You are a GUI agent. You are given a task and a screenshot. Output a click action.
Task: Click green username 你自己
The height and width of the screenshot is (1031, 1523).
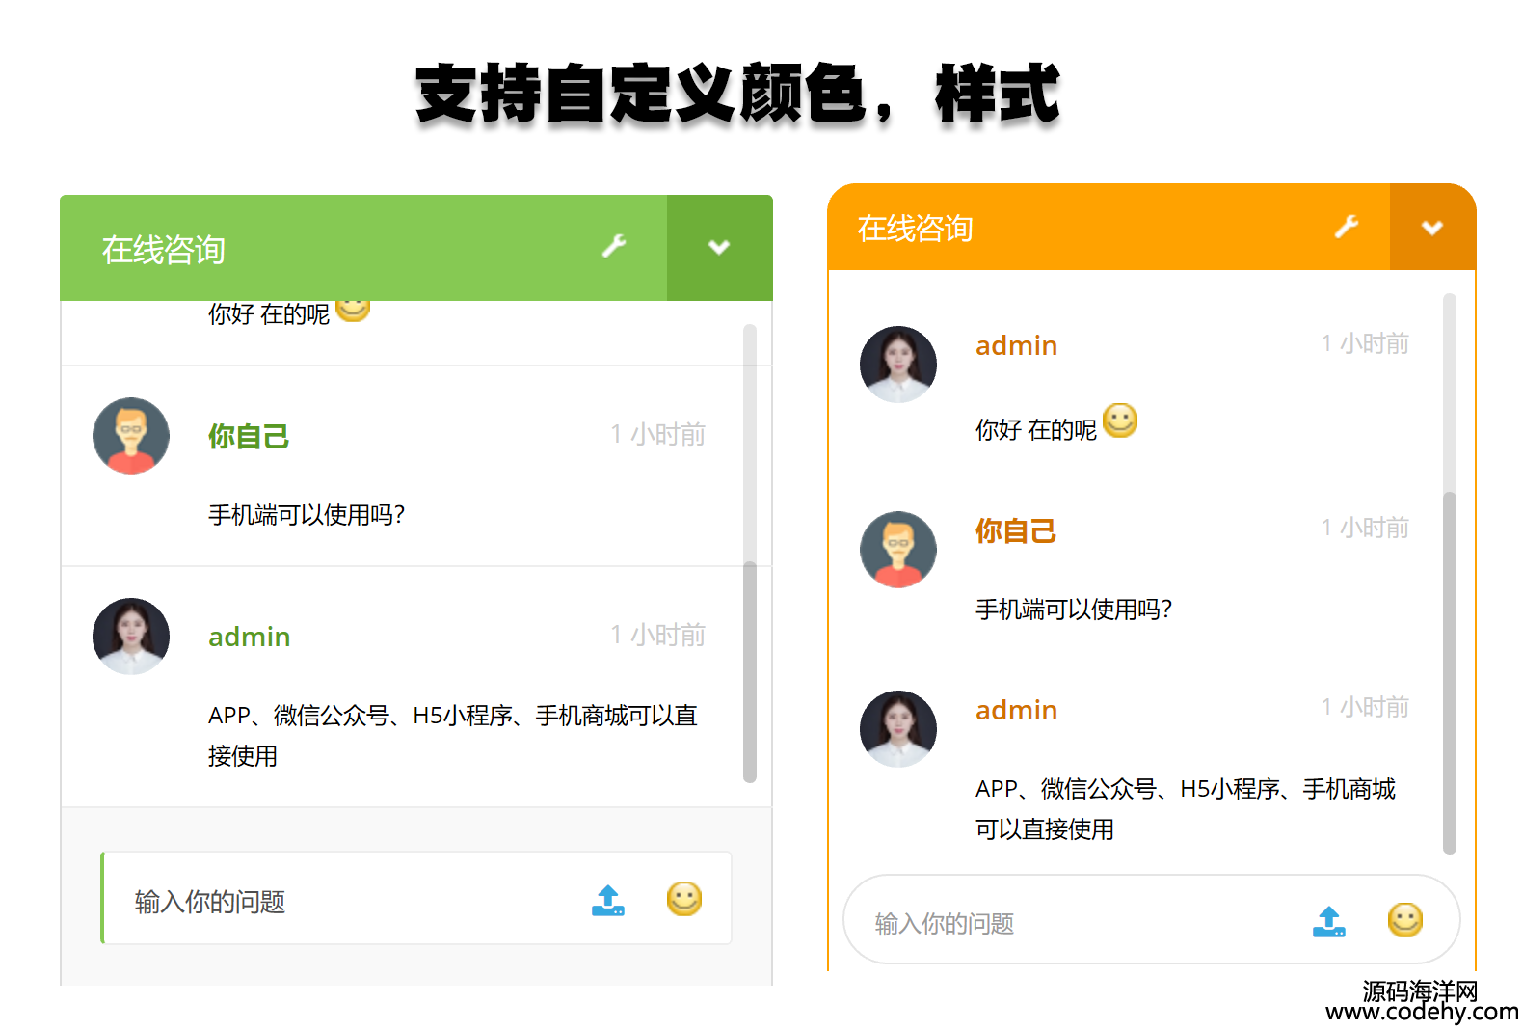[249, 437]
